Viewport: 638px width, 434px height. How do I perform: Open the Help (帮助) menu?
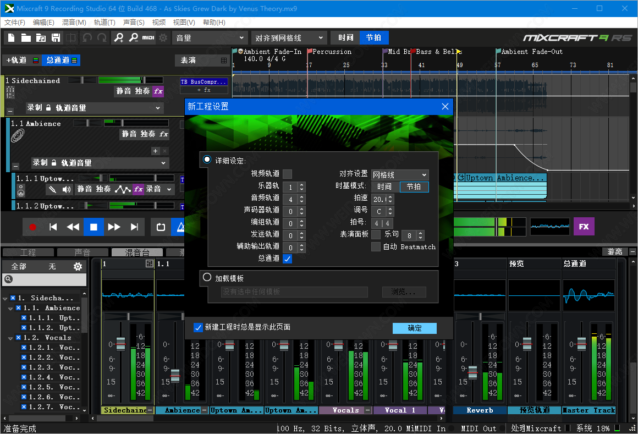point(214,23)
